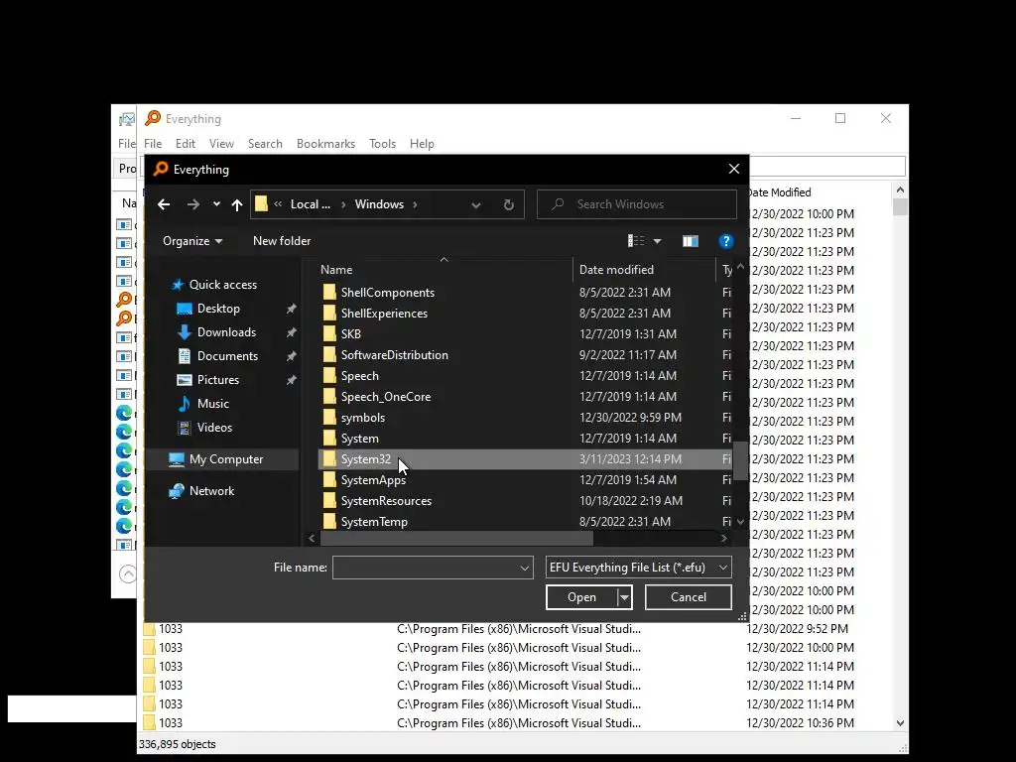This screenshot has height=762, width=1016.
Task: Expand the address bar path history
Action: (476, 204)
